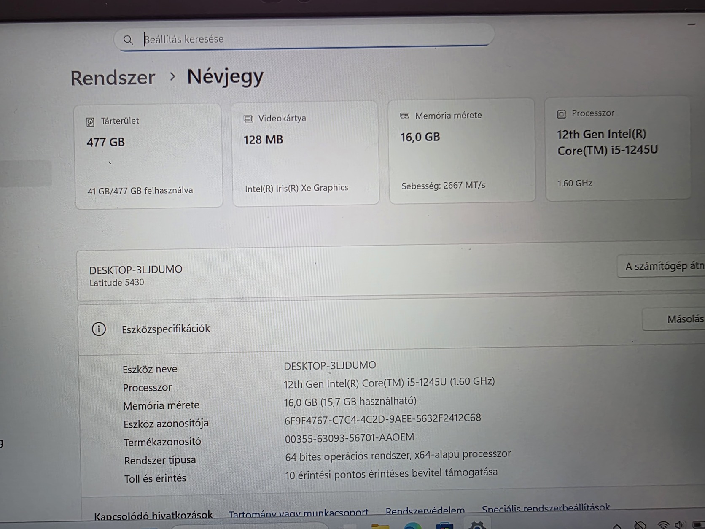Focus the 'Beállítás keresése' search field
The image size is (705, 529).
pyautogui.click(x=304, y=38)
